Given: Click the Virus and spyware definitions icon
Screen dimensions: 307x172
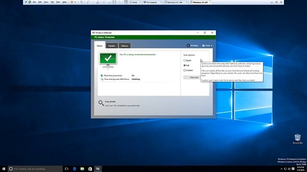Looking at the screenshot, I should (102, 79).
